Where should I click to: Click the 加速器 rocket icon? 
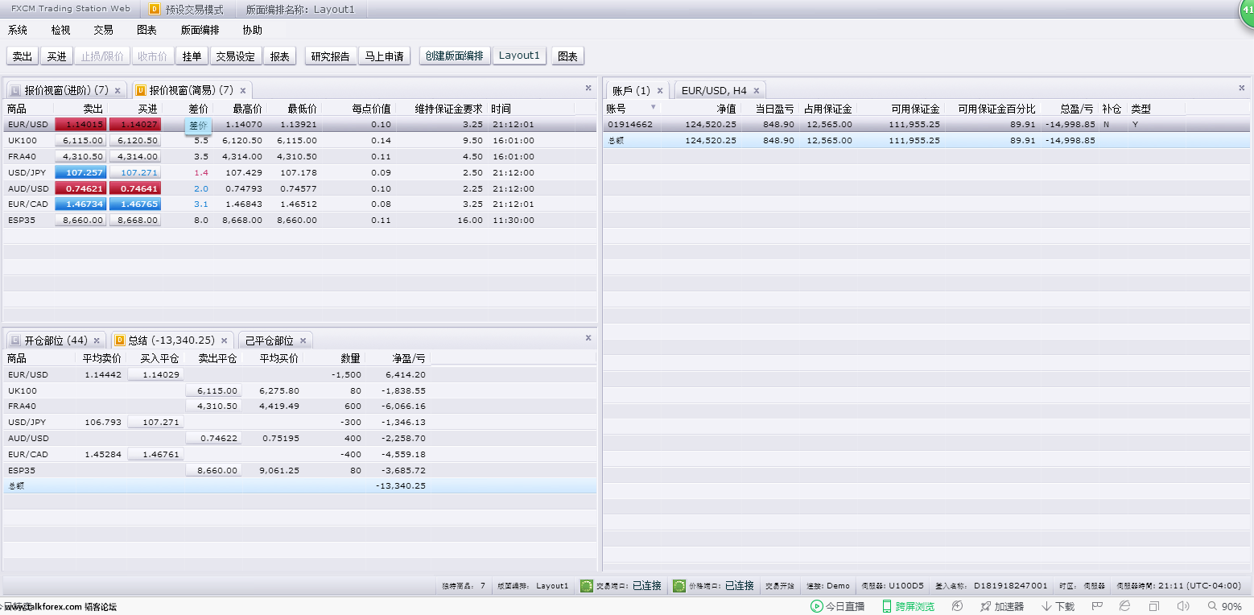[985, 606]
